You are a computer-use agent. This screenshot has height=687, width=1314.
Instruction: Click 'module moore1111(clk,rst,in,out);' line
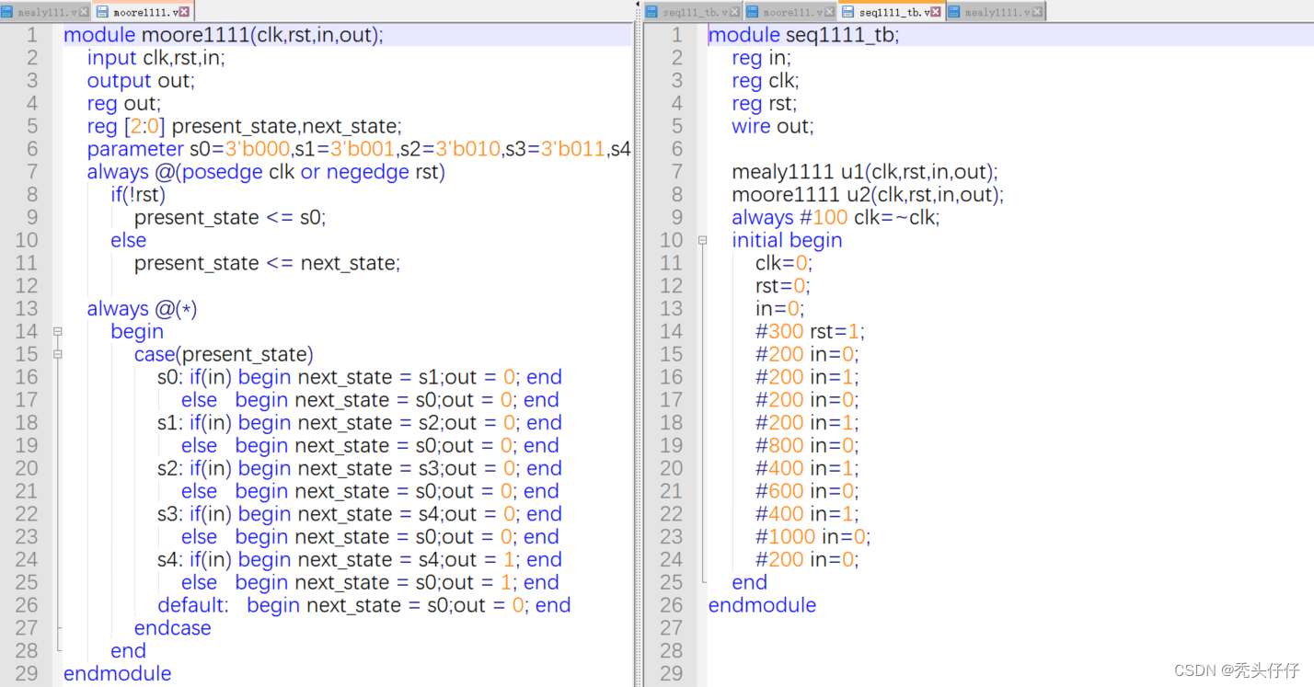tap(224, 35)
